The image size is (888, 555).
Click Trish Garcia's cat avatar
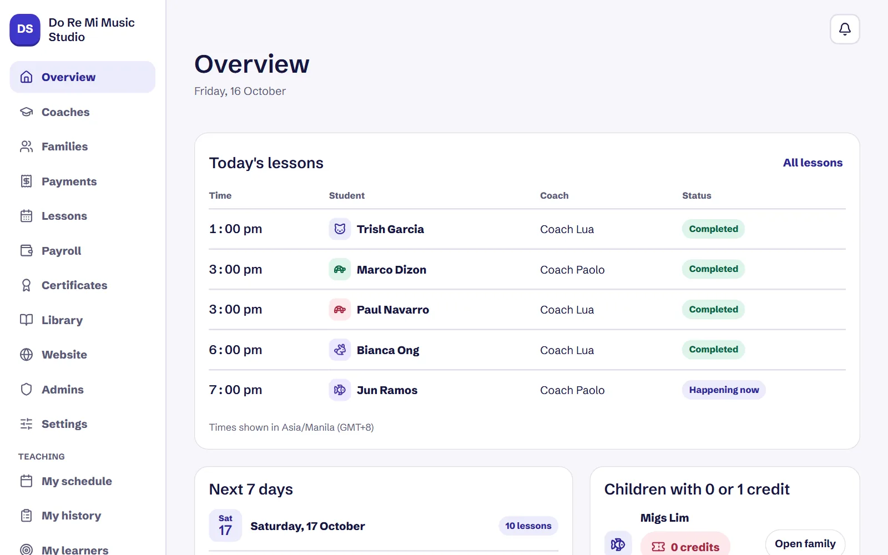pos(340,229)
